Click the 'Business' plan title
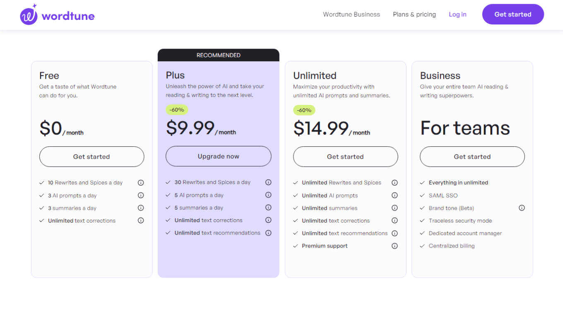 [440, 75]
